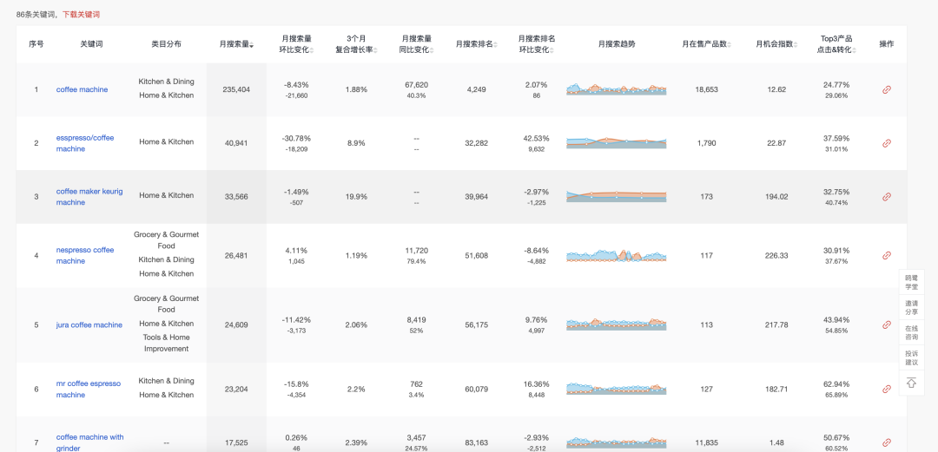
Task: Click 'Tools & Home Improvement' category text
Action: click(x=166, y=344)
